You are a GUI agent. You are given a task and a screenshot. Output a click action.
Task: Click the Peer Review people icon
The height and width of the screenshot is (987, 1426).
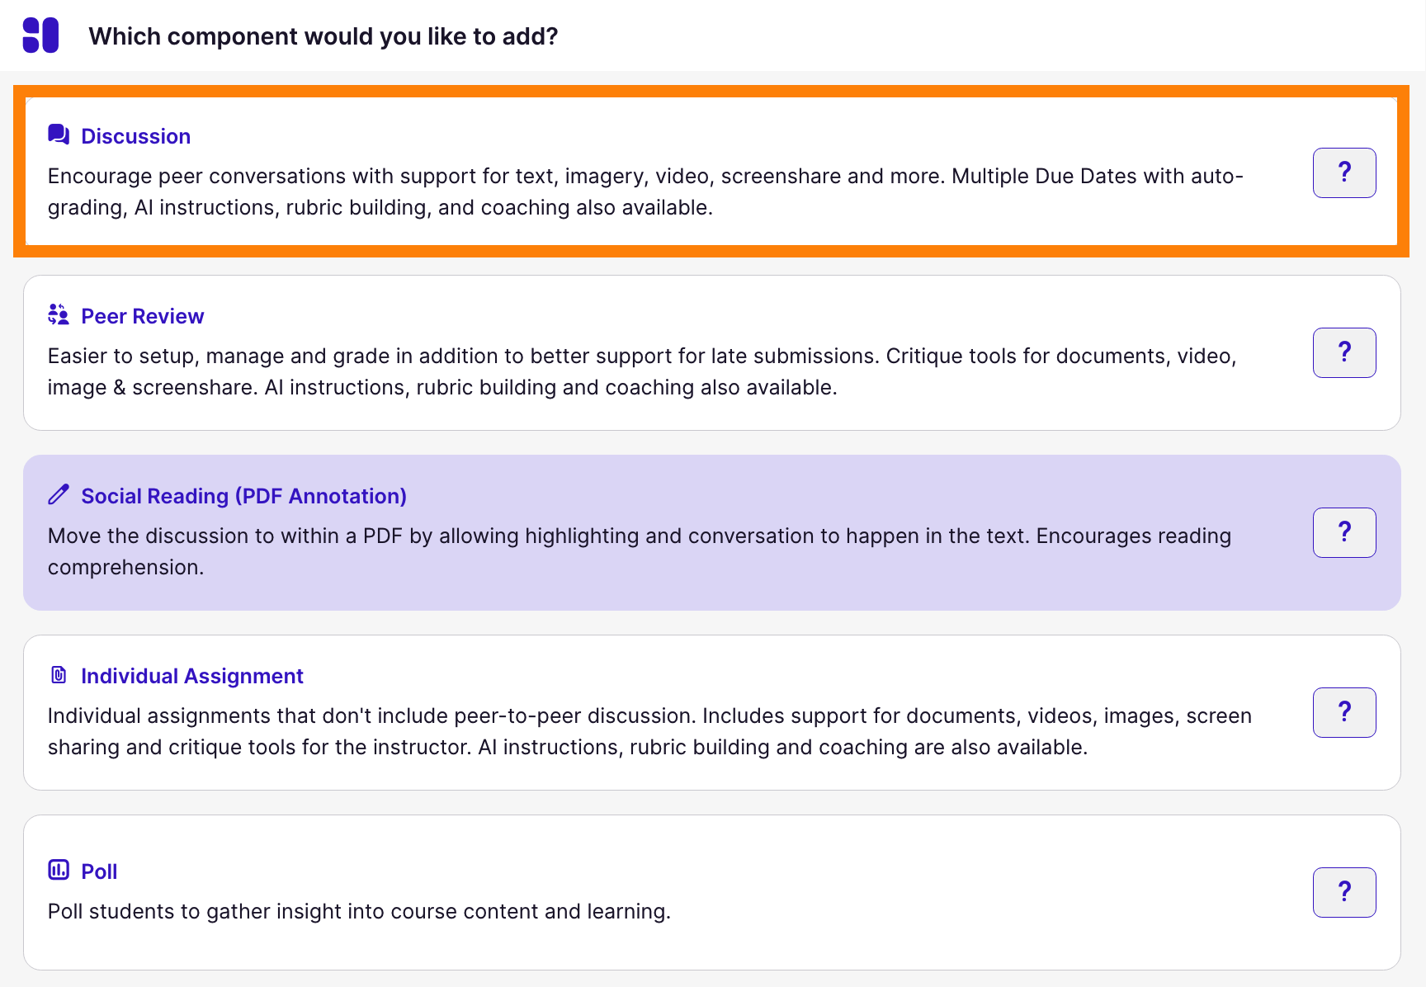click(x=58, y=314)
